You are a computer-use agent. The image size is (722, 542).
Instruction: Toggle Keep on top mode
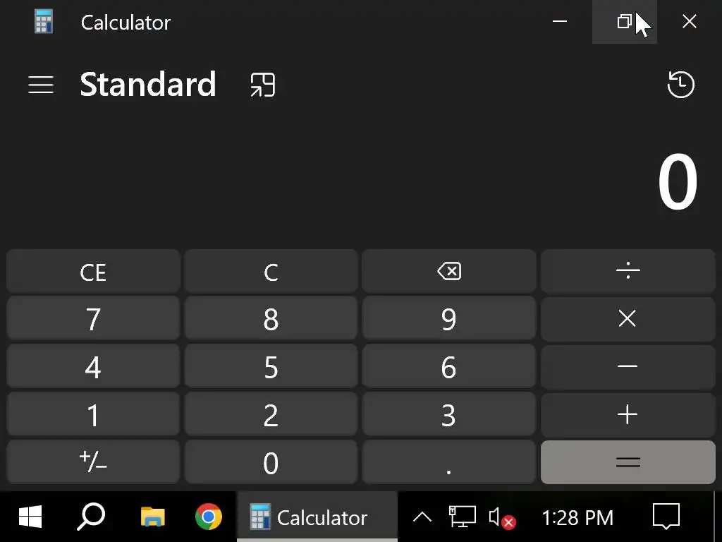pos(263,85)
